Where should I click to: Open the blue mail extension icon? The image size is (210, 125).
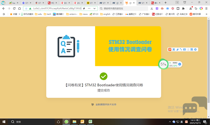(168, 9)
